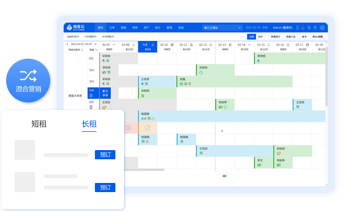The image size is (350, 212).
Task: Click the phone call icon in header
Action: [x=309, y=27]
